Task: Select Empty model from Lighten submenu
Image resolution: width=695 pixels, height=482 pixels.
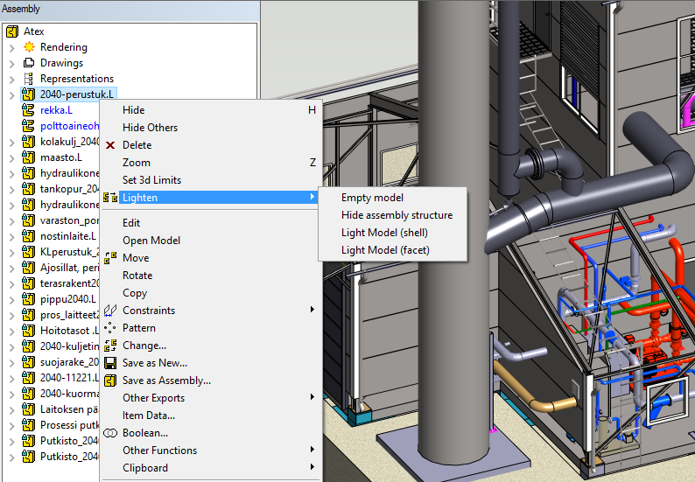Action: [x=372, y=198]
